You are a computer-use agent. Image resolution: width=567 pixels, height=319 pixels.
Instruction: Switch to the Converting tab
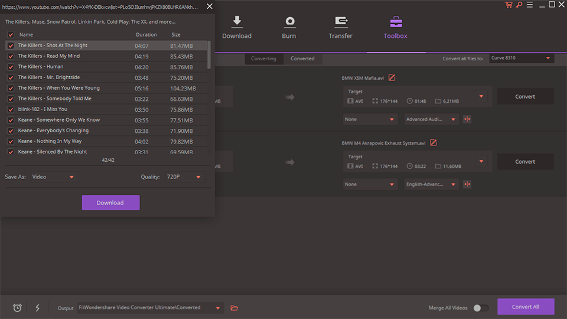[263, 58]
